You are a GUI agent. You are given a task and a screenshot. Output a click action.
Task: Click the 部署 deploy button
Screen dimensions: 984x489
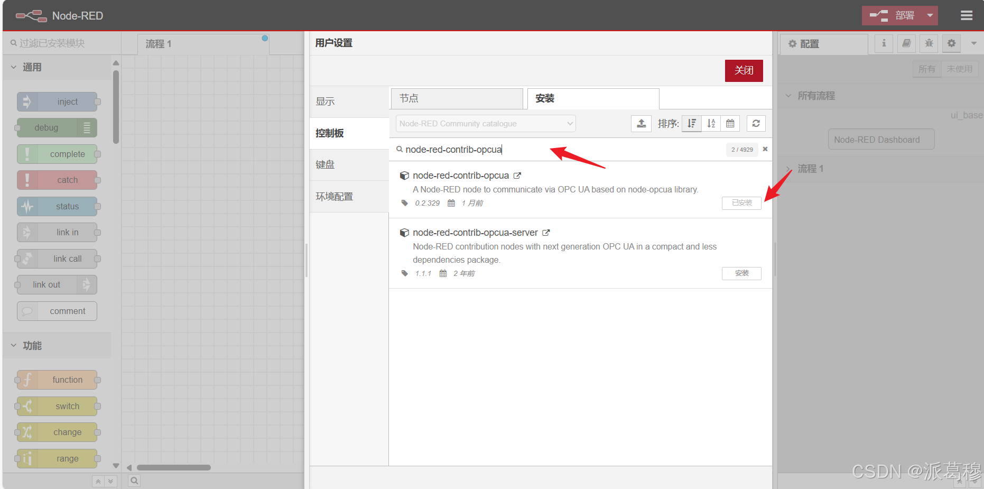coord(892,15)
